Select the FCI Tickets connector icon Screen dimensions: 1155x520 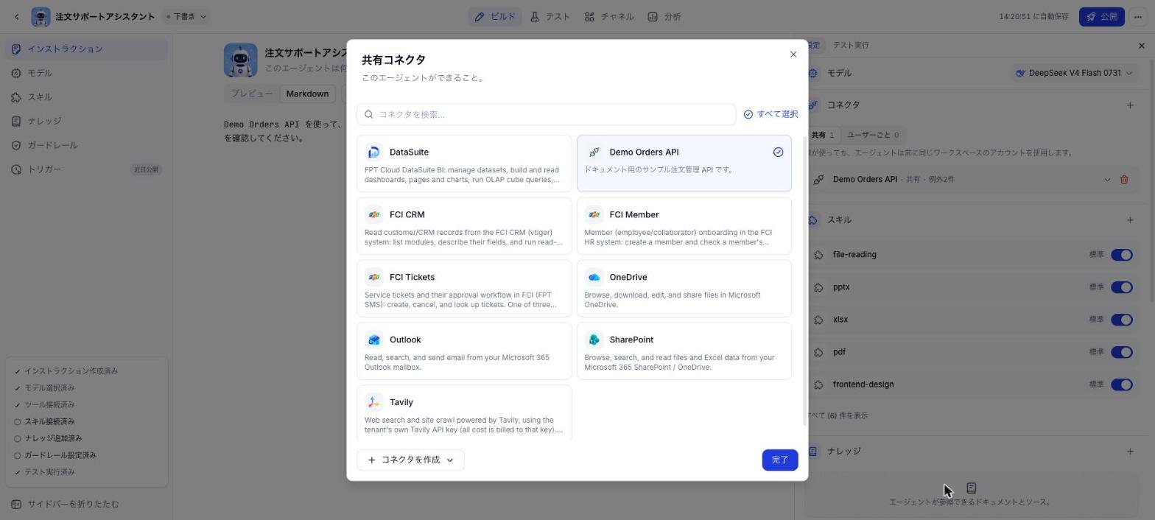pyautogui.click(x=374, y=278)
